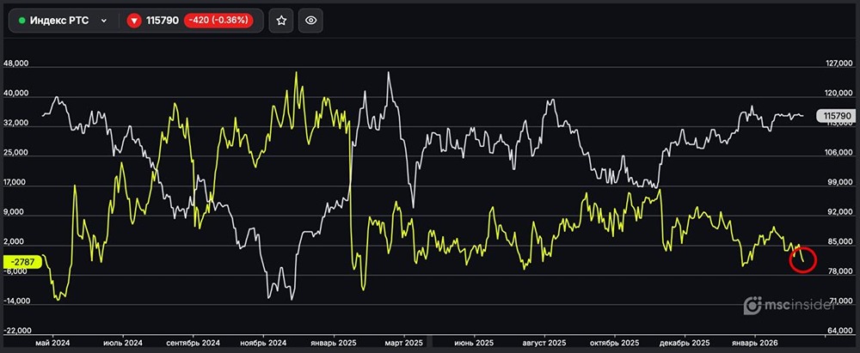Click the ноябрь 2024 date label
860x353 pixels.
click(x=263, y=342)
